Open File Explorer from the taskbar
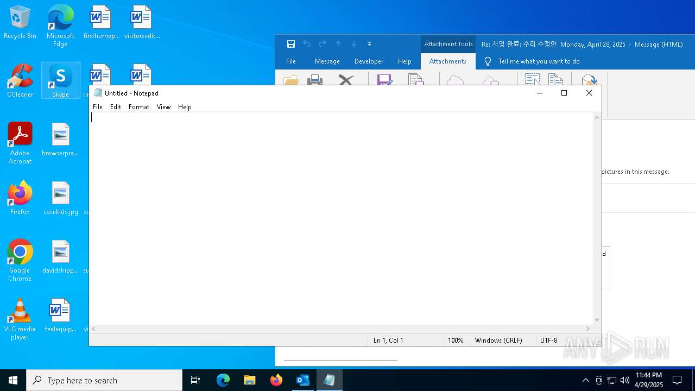This screenshot has height=391, width=695. 250,380
